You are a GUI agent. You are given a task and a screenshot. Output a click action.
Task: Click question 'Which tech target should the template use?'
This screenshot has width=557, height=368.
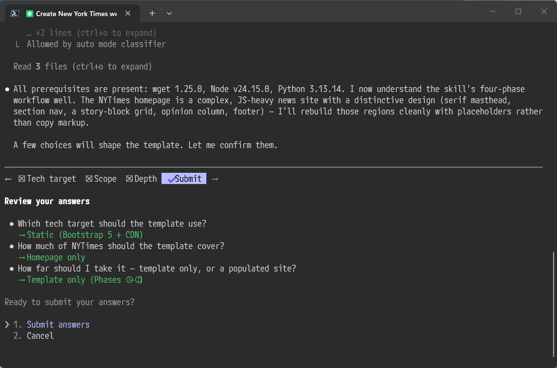(112, 224)
